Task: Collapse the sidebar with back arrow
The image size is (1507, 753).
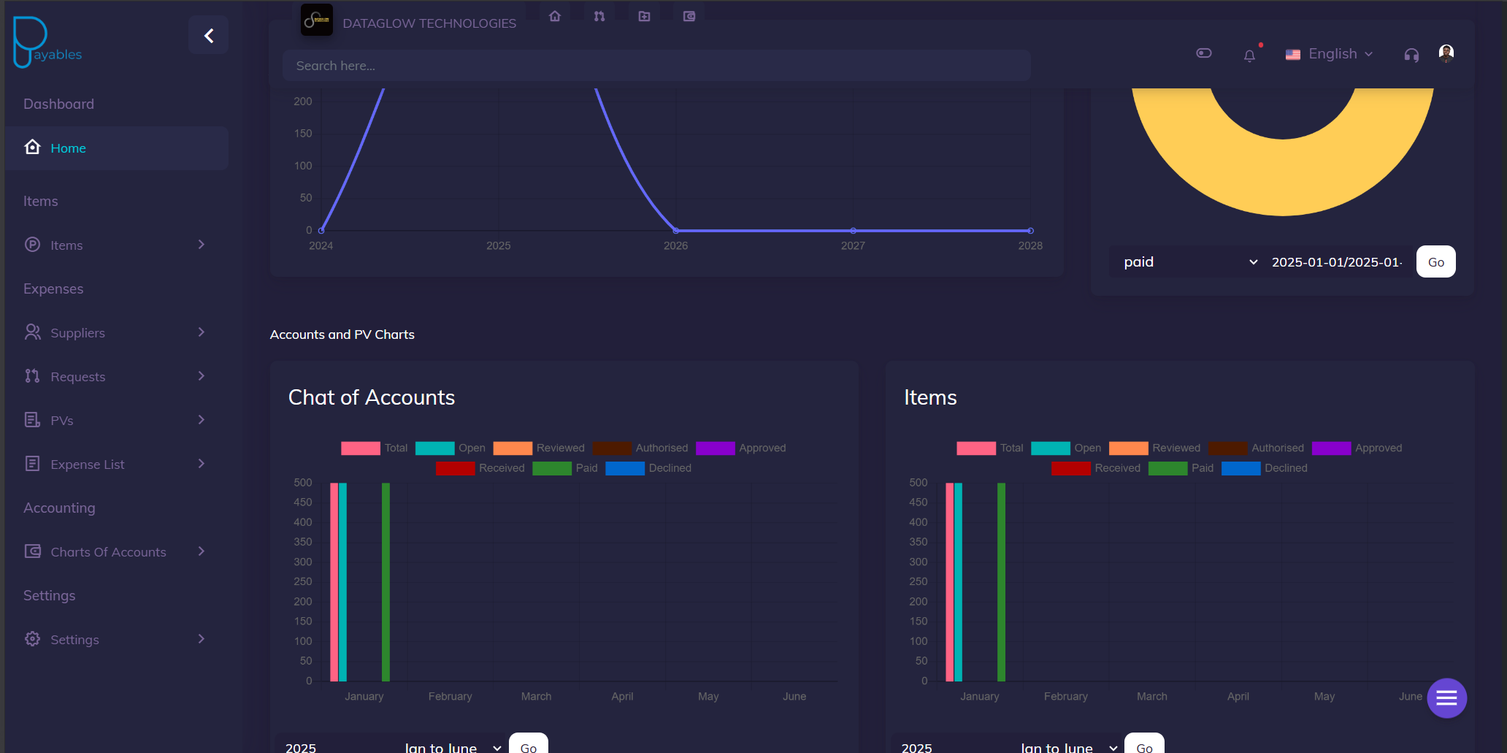Action: pos(209,36)
